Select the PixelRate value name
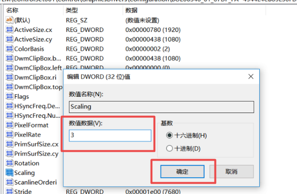297x194 pixels. click(x=27, y=135)
